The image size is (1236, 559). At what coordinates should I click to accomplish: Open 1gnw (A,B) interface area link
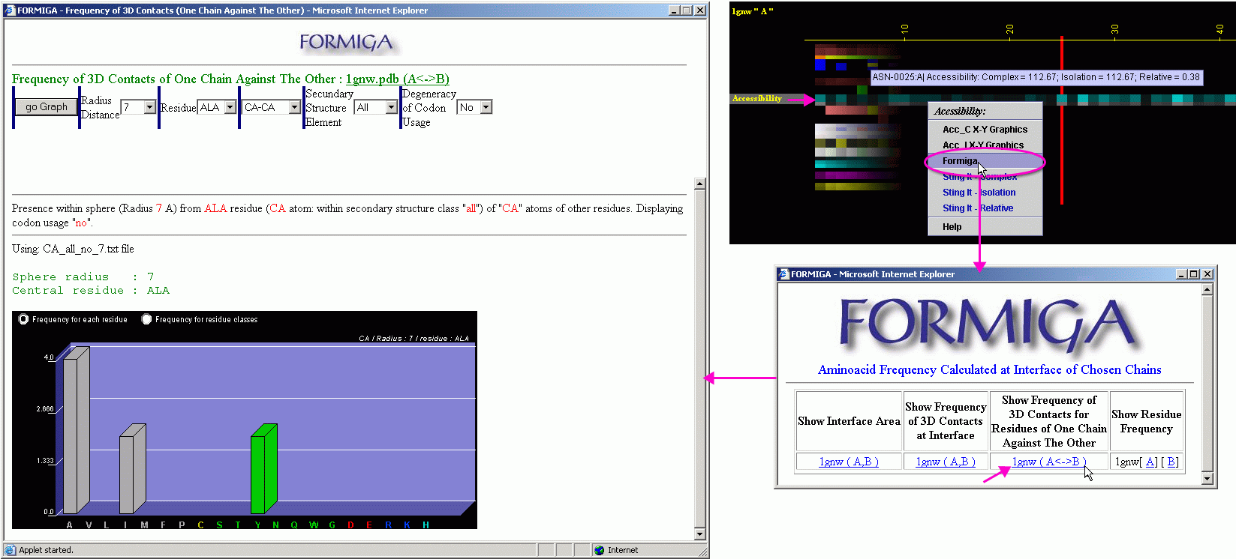coord(848,462)
